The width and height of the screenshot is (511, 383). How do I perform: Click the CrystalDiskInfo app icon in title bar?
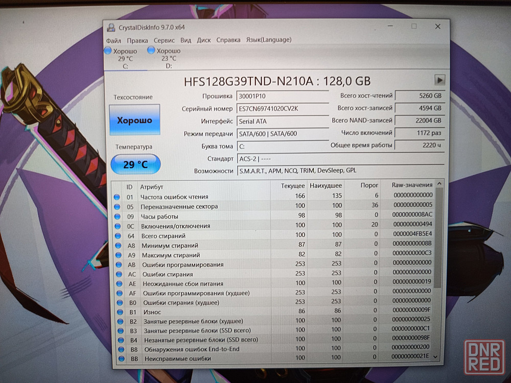111,28
